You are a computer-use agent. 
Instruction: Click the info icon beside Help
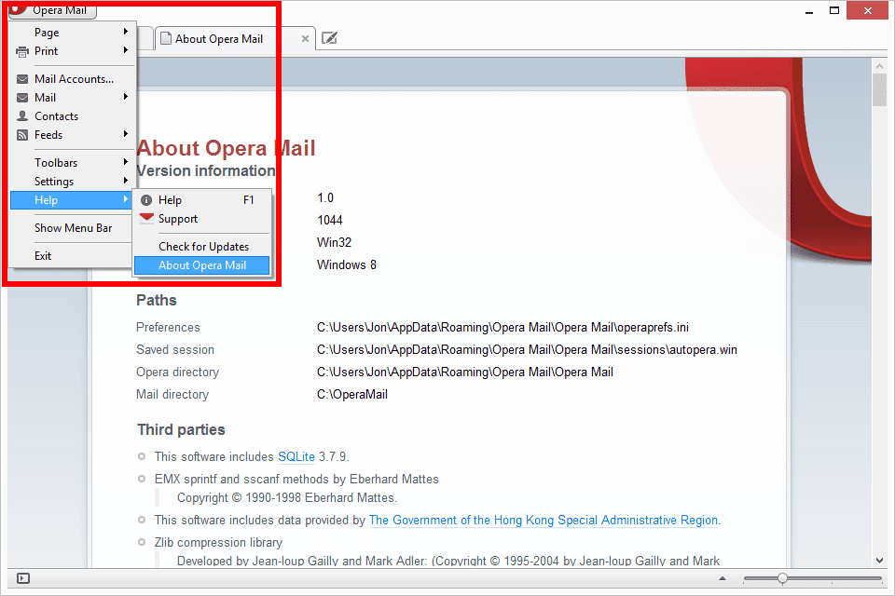pyautogui.click(x=146, y=200)
